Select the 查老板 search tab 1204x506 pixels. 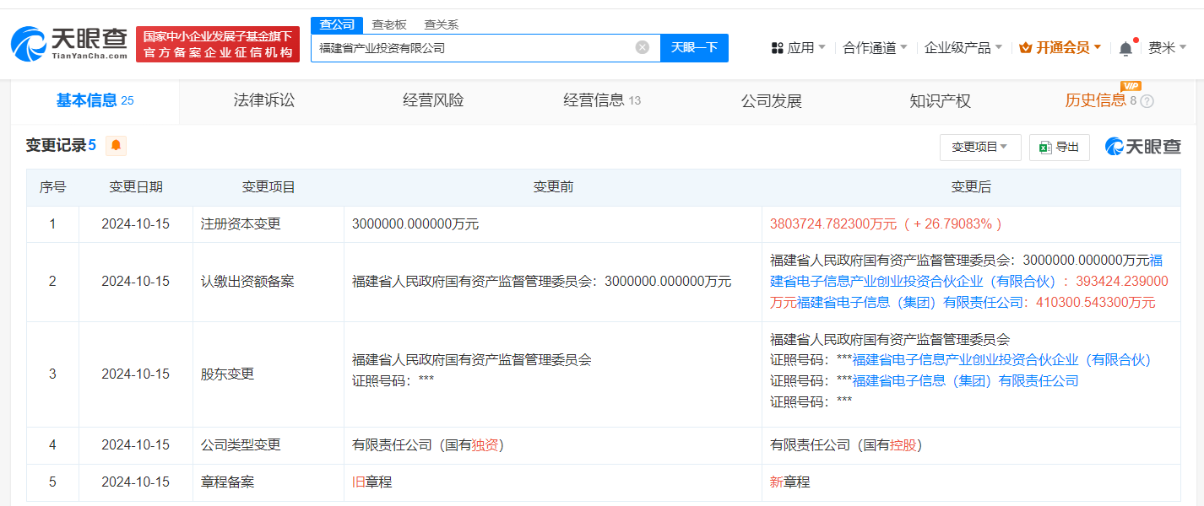(389, 24)
